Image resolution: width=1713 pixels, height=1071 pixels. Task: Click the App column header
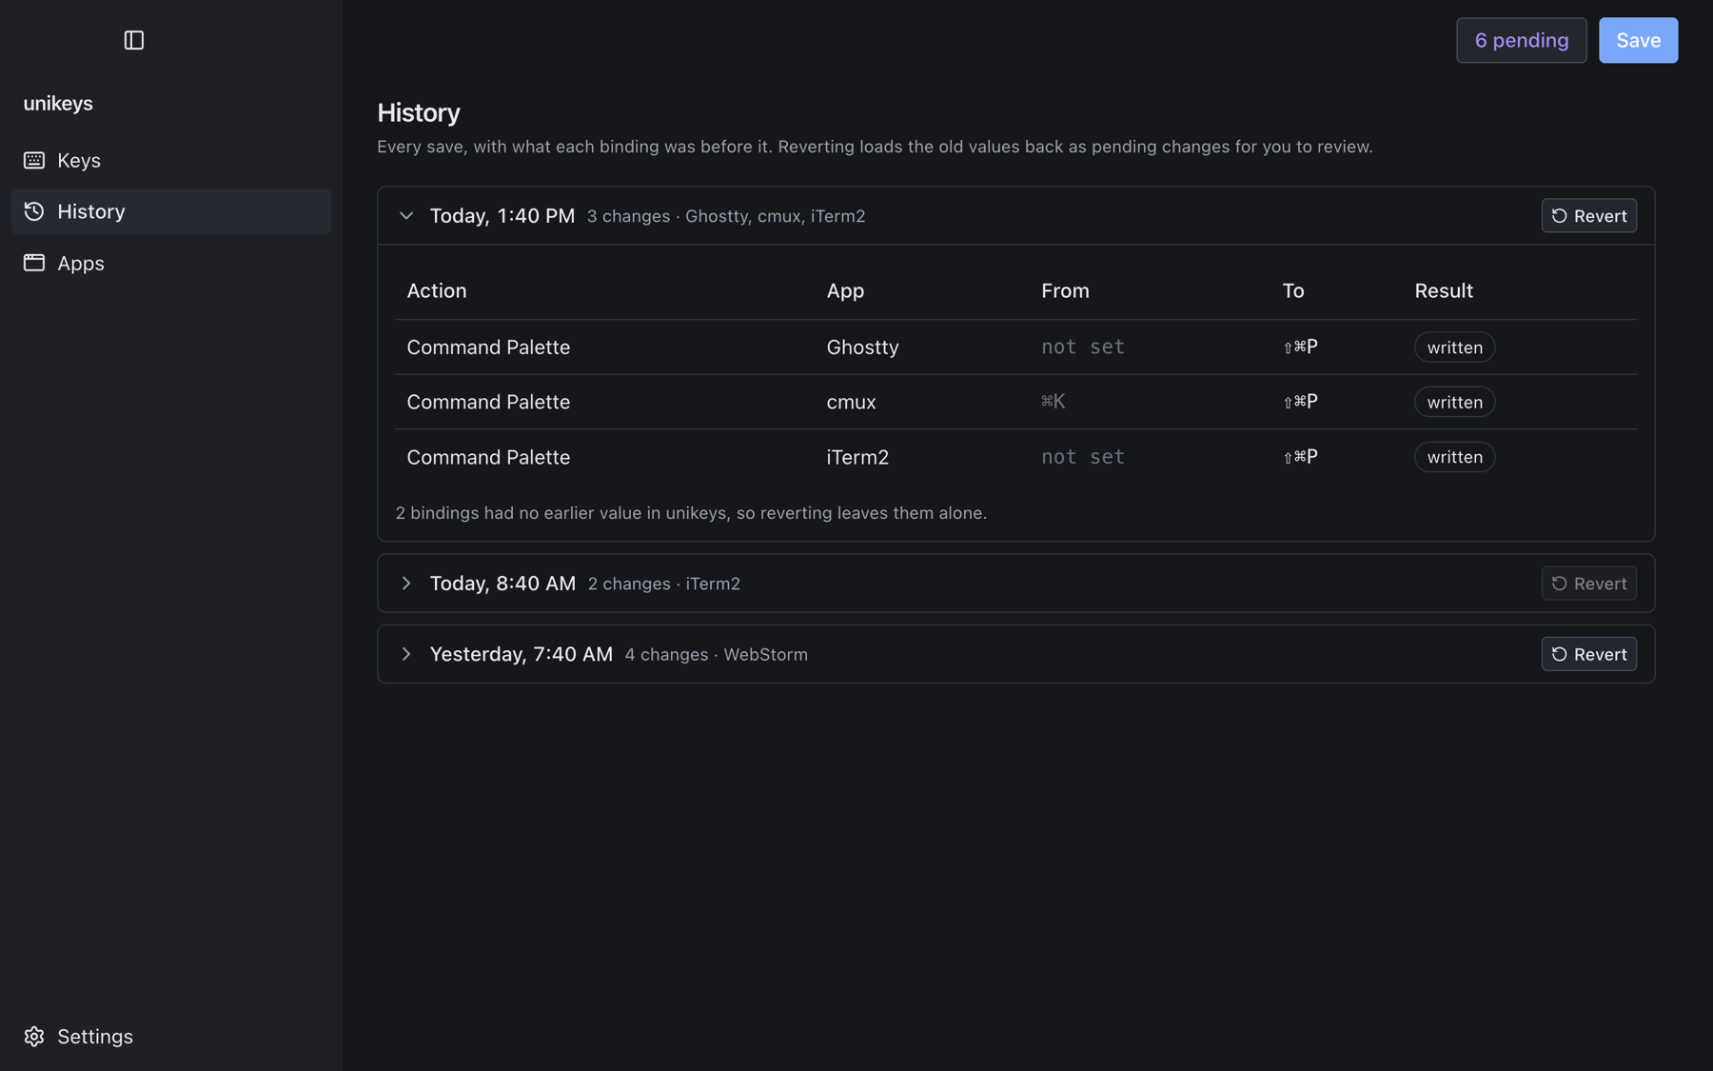tap(845, 290)
